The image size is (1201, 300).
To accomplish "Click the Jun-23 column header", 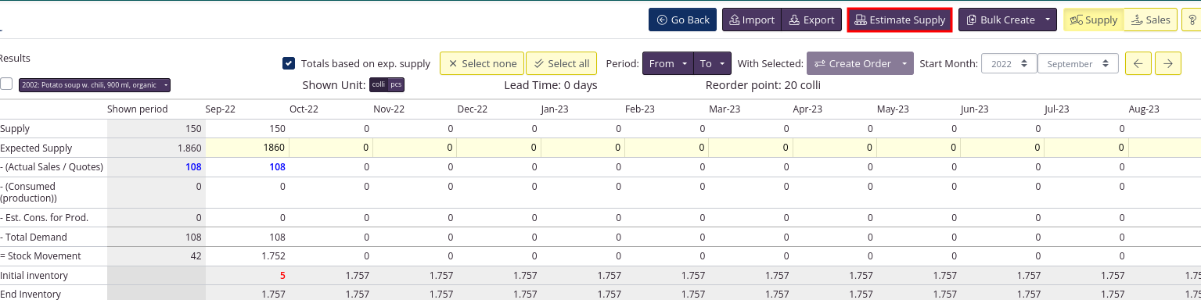I will [974, 109].
